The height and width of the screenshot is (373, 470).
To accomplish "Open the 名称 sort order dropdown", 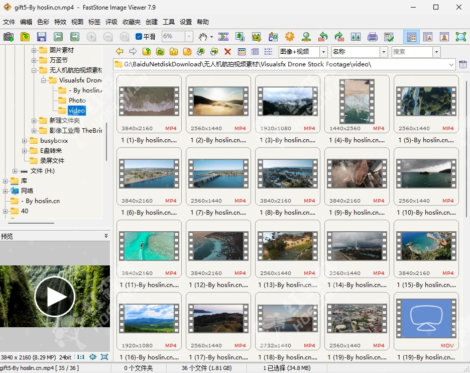I will tap(384, 52).
